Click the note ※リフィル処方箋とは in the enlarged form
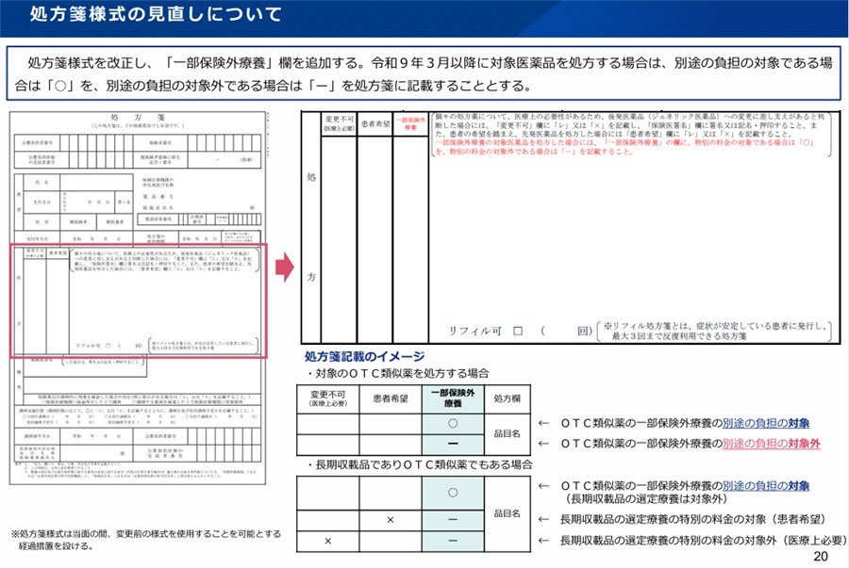The height and width of the screenshot is (568, 849). click(714, 331)
